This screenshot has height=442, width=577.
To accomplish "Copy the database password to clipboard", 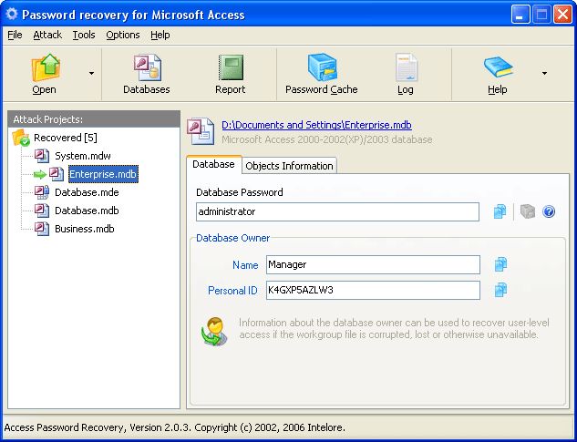I will (x=500, y=211).
